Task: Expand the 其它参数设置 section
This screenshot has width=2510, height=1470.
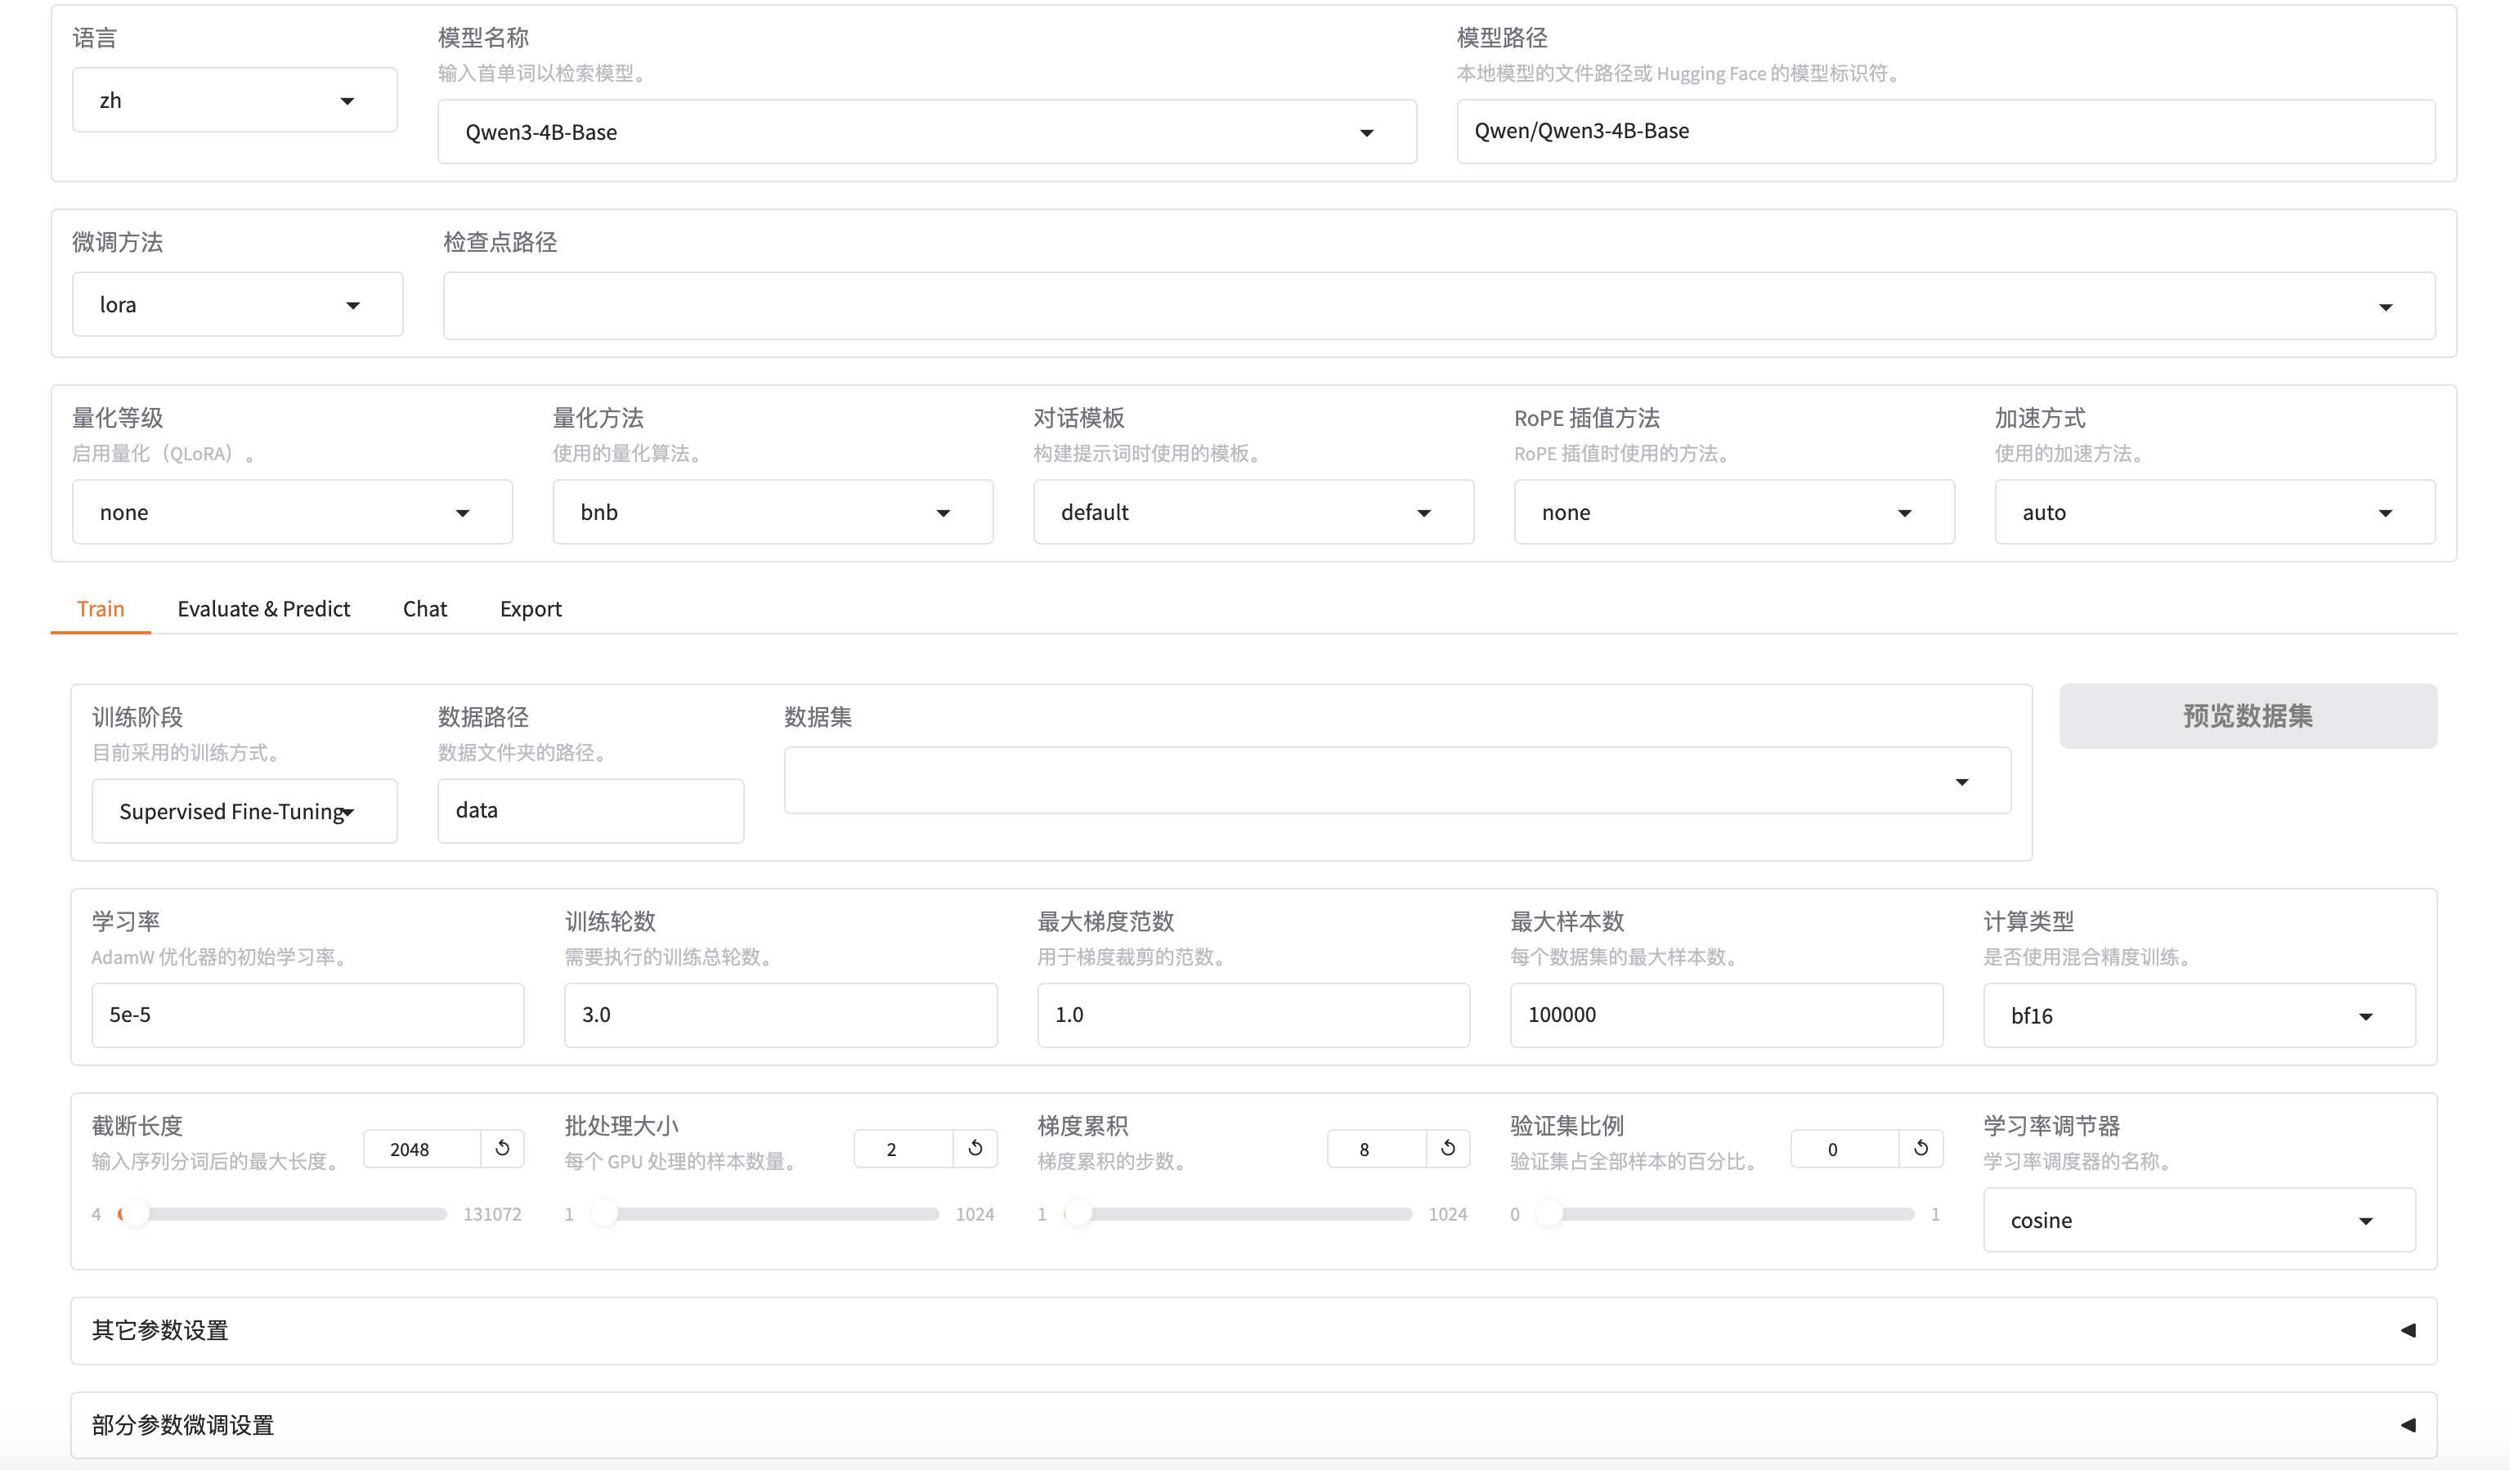Action: 1254,1330
